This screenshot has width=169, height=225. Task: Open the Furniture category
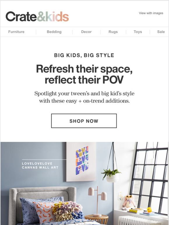pyautogui.click(x=16, y=32)
